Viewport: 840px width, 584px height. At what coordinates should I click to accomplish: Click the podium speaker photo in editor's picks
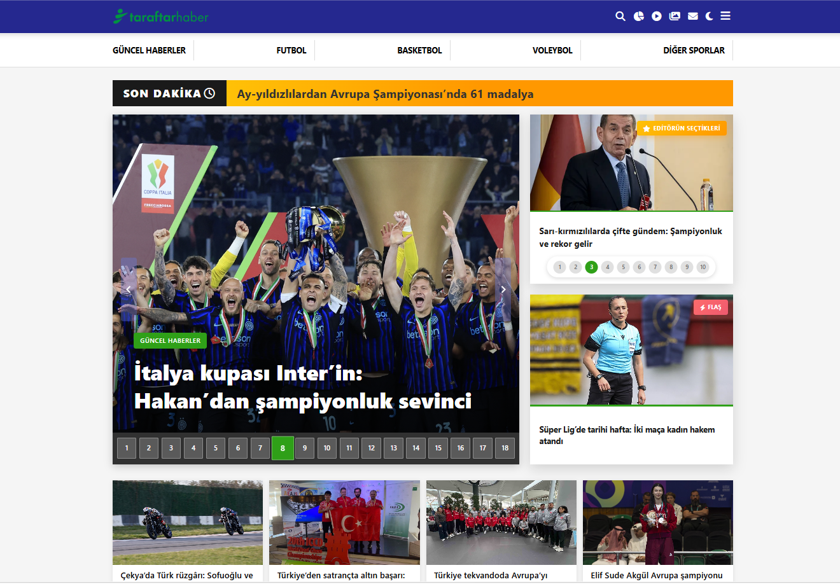[631, 163]
